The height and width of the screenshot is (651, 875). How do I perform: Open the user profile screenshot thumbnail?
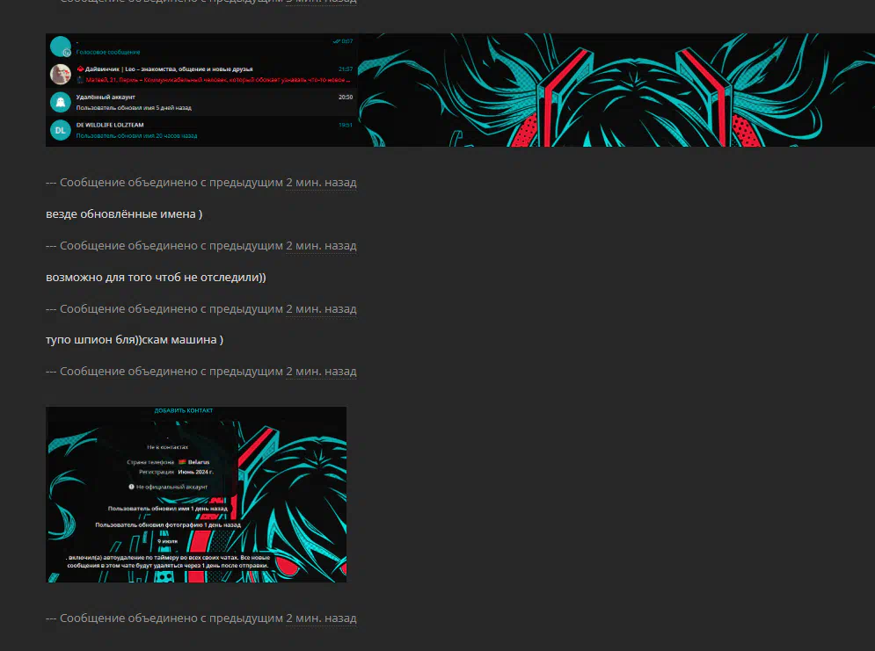[x=196, y=495]
